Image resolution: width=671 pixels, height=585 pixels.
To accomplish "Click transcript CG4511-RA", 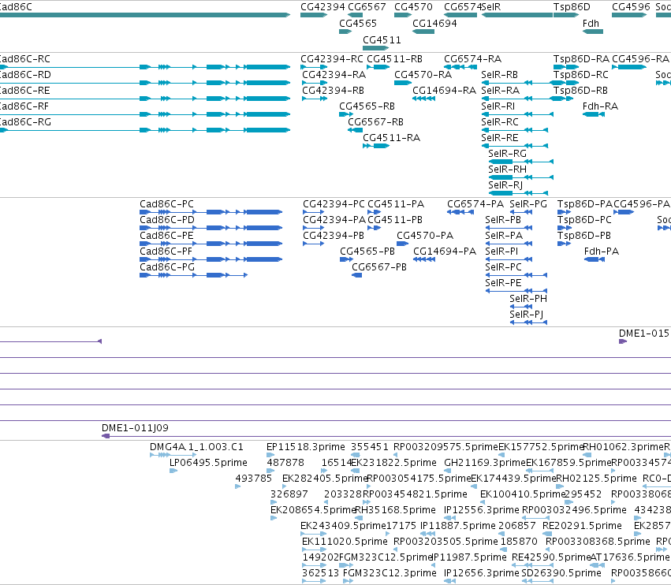I will 392,138.
